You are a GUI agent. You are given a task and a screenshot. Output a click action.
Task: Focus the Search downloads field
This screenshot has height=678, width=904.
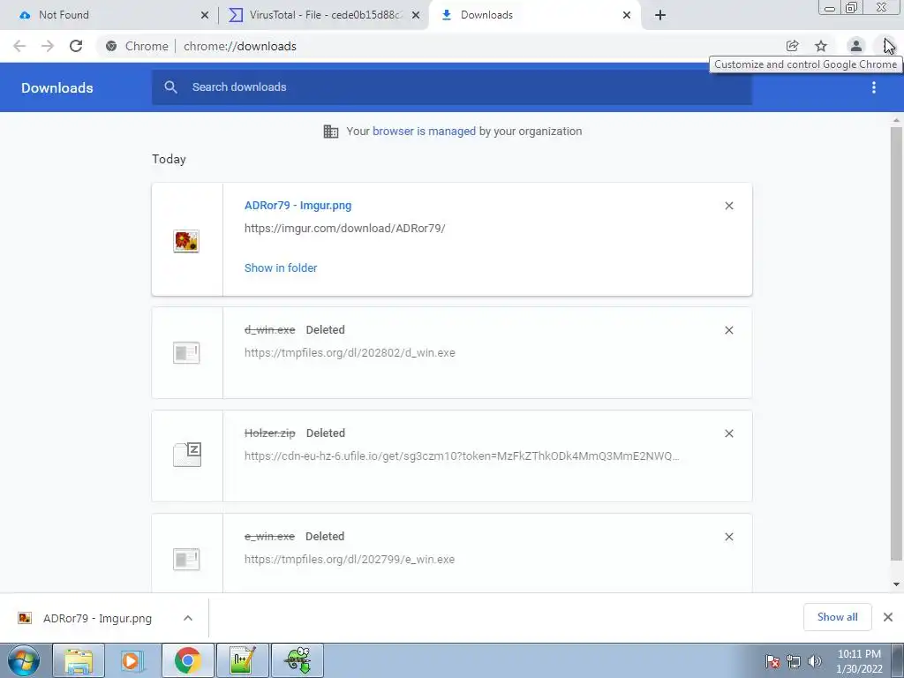pos(452,87)
